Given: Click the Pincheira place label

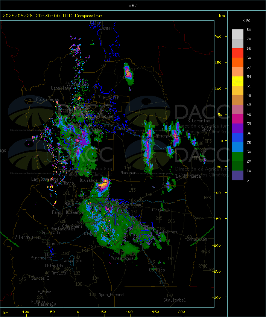Looking at the screenshot, I should [41, 258].
